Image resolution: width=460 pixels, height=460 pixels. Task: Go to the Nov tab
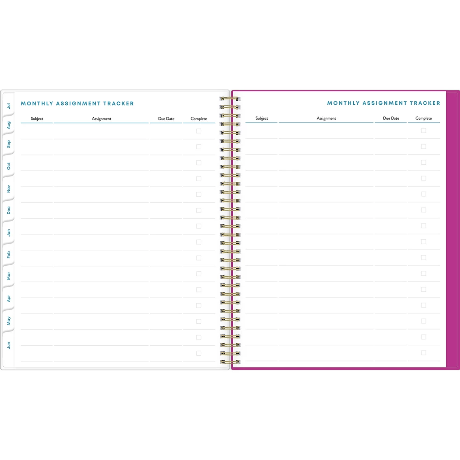(x=9, y=188)
